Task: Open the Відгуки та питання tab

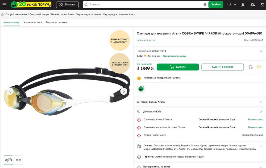Action: pyautogui.click(x=56, y=22)
